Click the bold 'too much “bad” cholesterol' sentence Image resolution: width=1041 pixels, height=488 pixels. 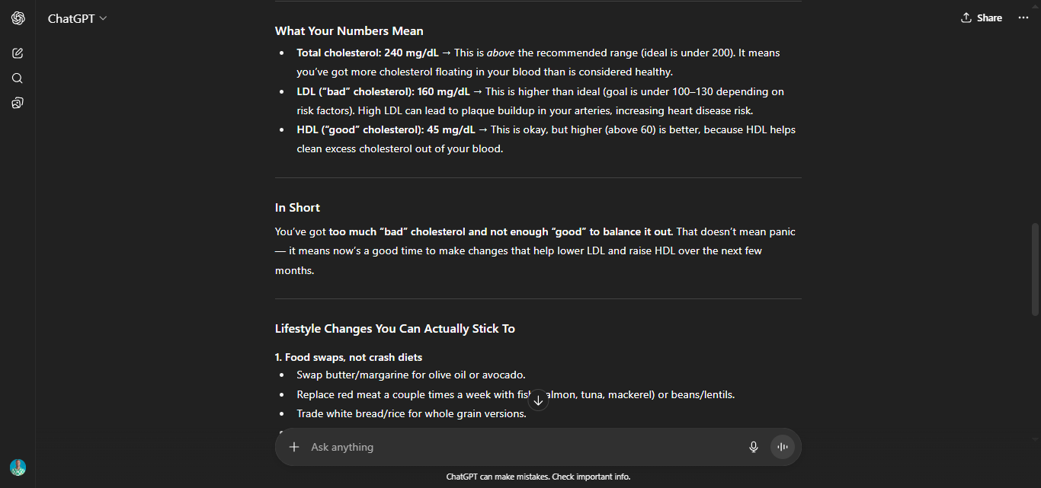tap(501, 232)
